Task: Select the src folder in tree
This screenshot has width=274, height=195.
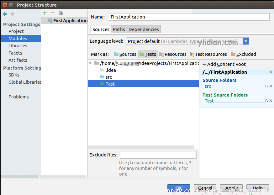Action: click(108, 77)
